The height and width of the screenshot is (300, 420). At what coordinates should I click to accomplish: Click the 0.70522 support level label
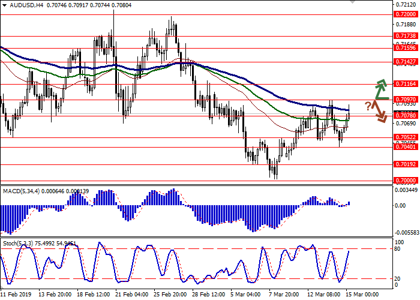coord(406,137)
